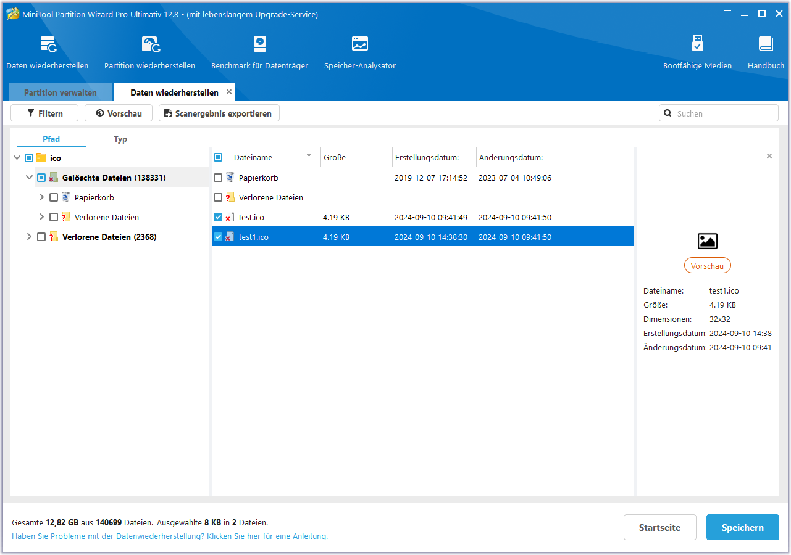Switch to the Typ view tab

[x=120, y=139]
